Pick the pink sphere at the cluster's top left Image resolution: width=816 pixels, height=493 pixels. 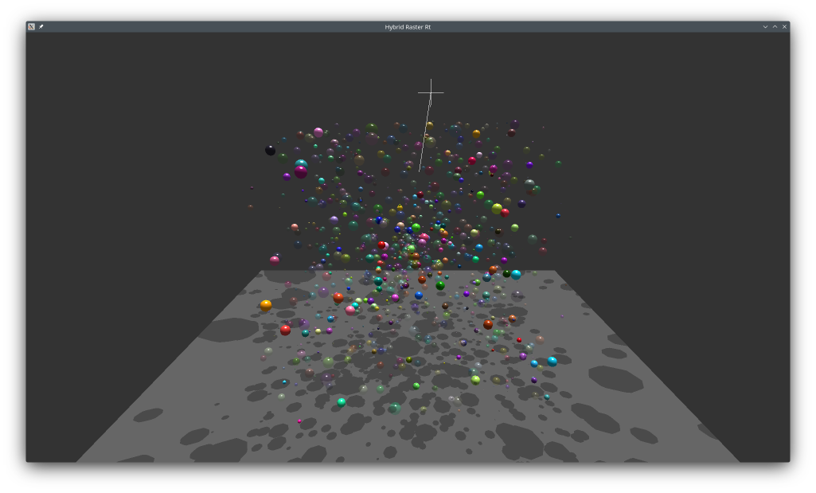click(x=318, y=132)
